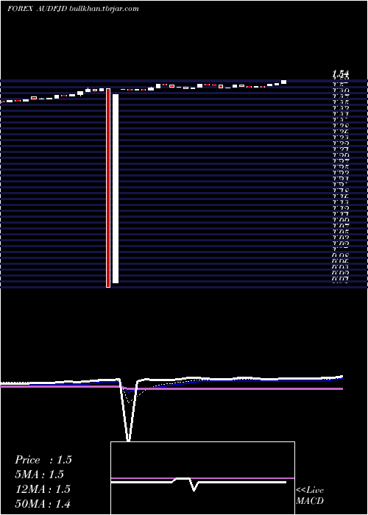The image size is (368, 515).
Task: Click the '5MA : 1.5' readout
Action: 40,475
